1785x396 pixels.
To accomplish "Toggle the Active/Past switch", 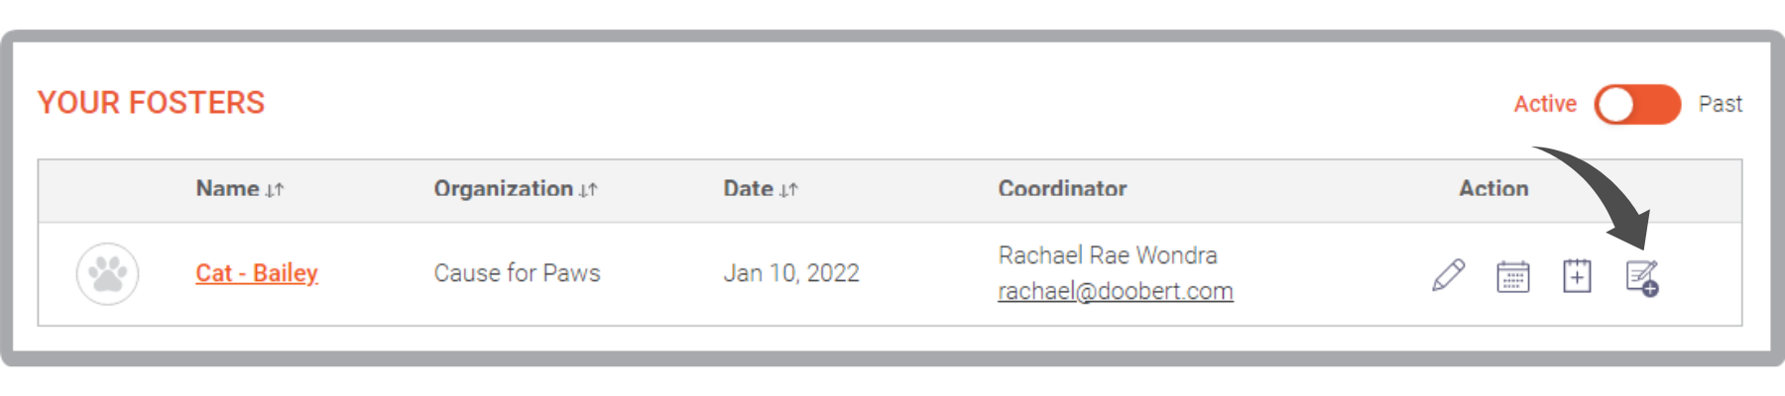I will (x=1637, y=104).
